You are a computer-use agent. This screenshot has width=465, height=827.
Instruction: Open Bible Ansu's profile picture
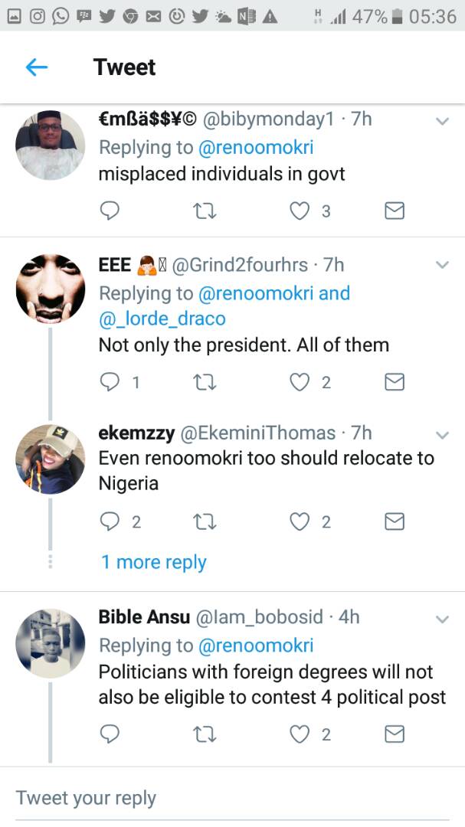pos(51,643)
